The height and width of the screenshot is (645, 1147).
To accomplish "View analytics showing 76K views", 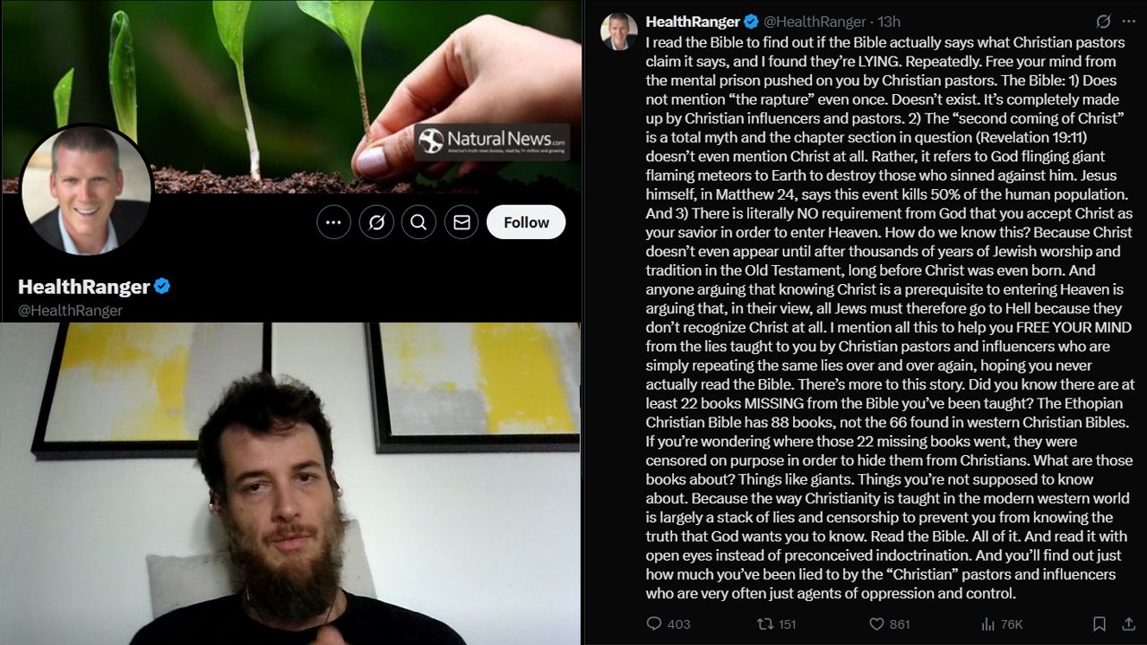I will coord(1002,623).
